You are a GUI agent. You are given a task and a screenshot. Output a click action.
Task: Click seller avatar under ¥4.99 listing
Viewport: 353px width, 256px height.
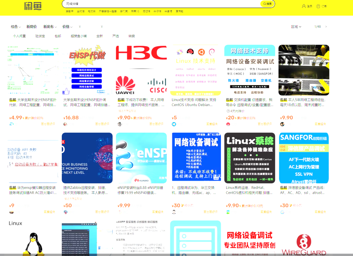11,124
